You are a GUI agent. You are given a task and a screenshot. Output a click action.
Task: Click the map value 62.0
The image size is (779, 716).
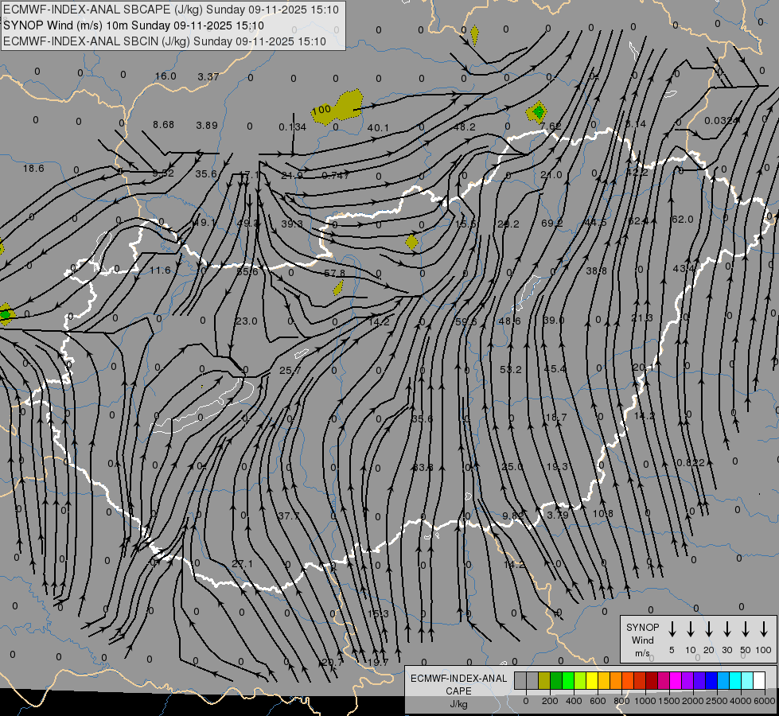pyautogui.click(x=682, y=219)
